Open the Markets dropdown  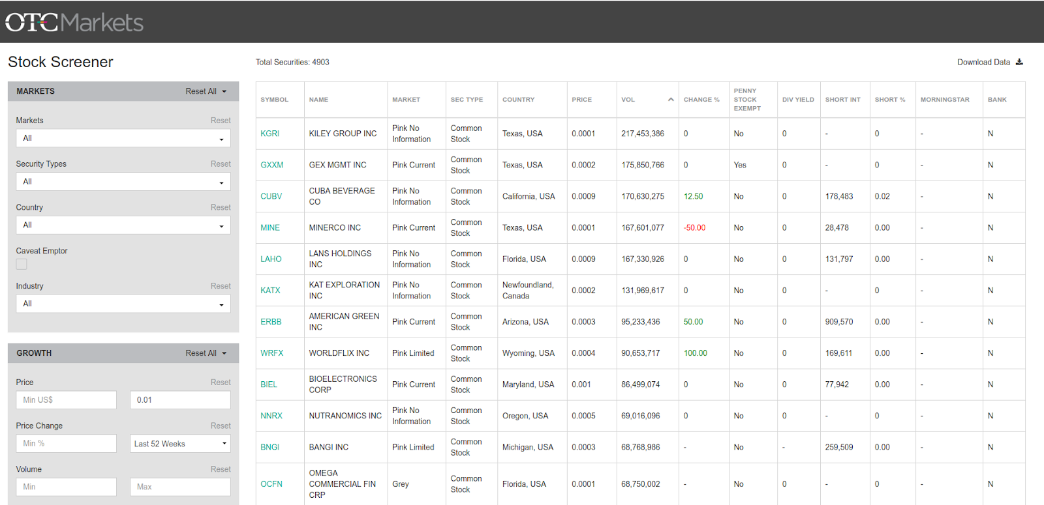(123, 138)
